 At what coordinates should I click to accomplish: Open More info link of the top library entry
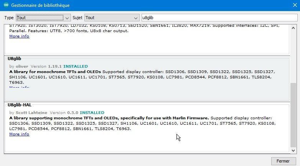pyautogui.click(x=19, y=36)
